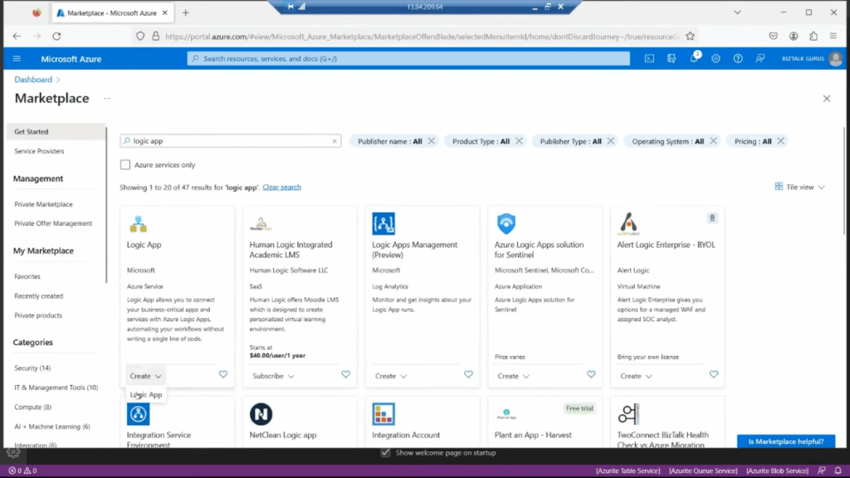Favorite the Logic App tile with heart
The image size is (850, 478).
coord(223,374)
